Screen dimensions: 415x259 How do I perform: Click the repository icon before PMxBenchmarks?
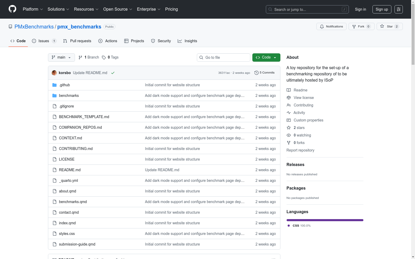coord(10,27)
